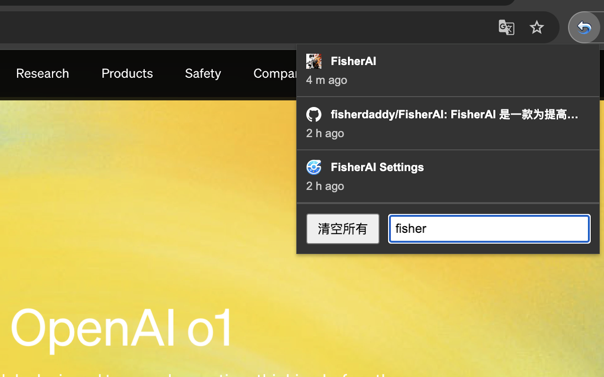The width and height of the screenshot is (604, 377).
Task: Click the Google Translate icon in address bar
Action: pos(506,27)
